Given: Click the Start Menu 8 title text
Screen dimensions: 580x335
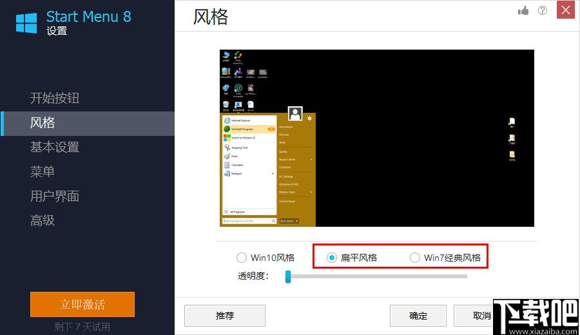Looking at the screenshot, I should [88, 17].
